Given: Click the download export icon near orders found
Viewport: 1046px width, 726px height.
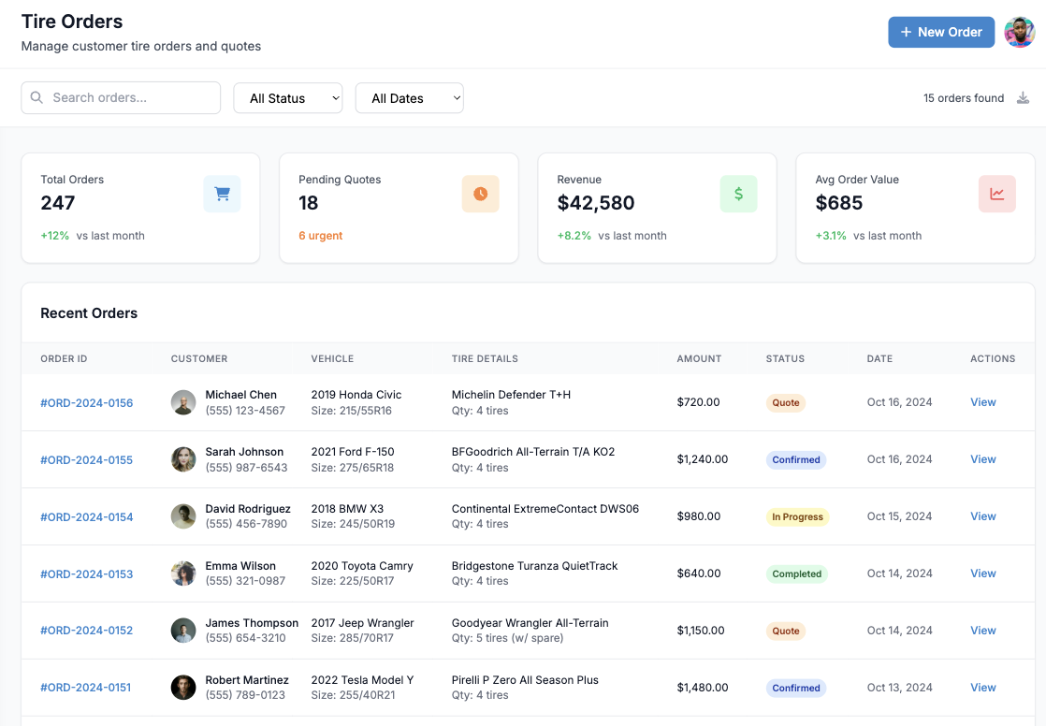Looking at the screenshot, I should 1023,96.
